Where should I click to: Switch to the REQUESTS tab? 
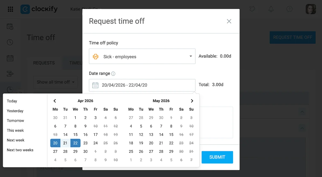[44, 63]
